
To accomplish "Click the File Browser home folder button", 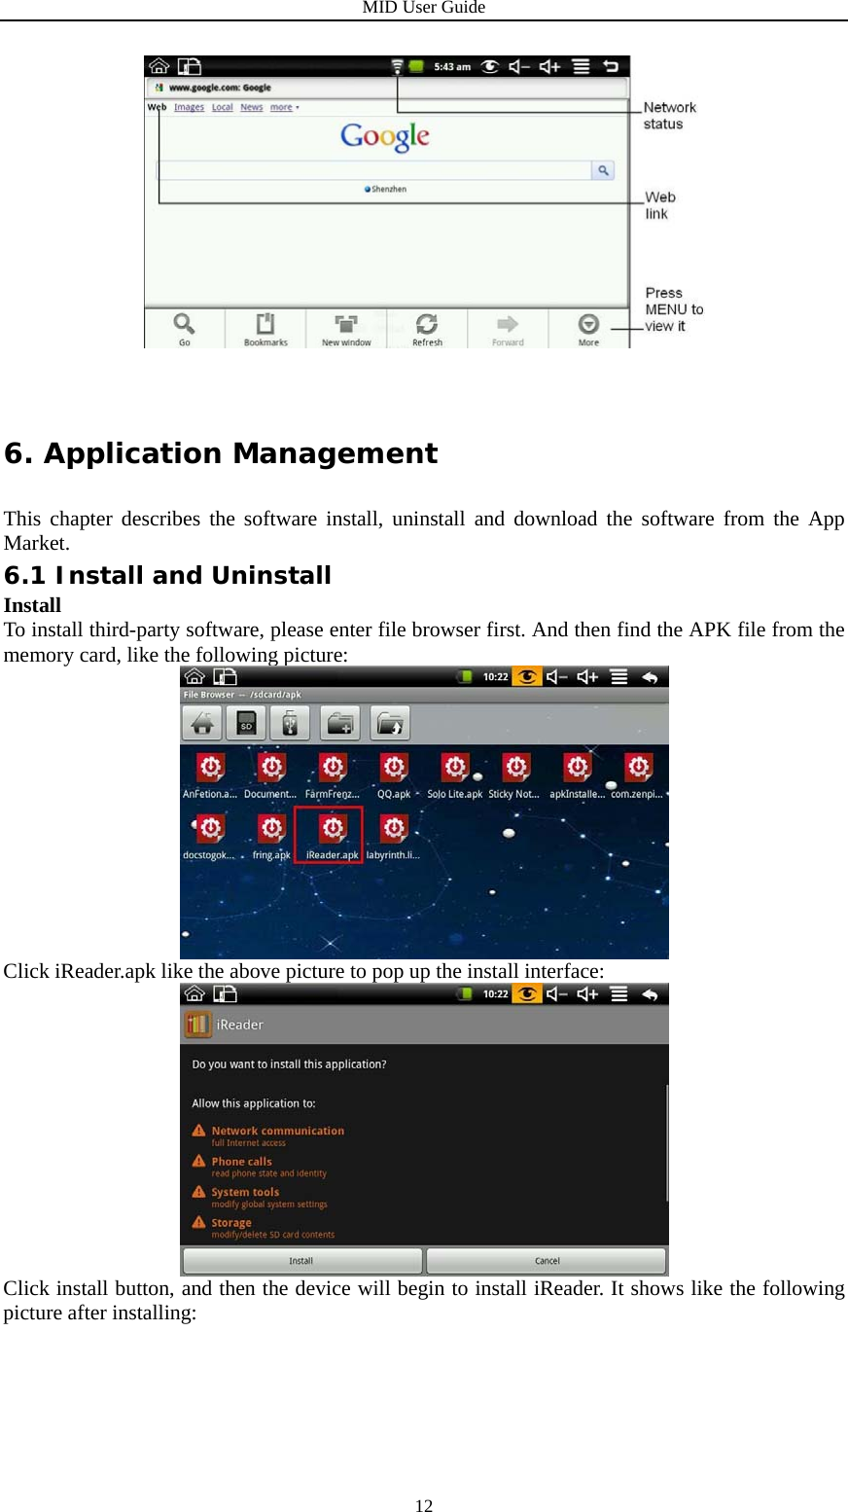I will pyautogui.click(x=202, y=723).
